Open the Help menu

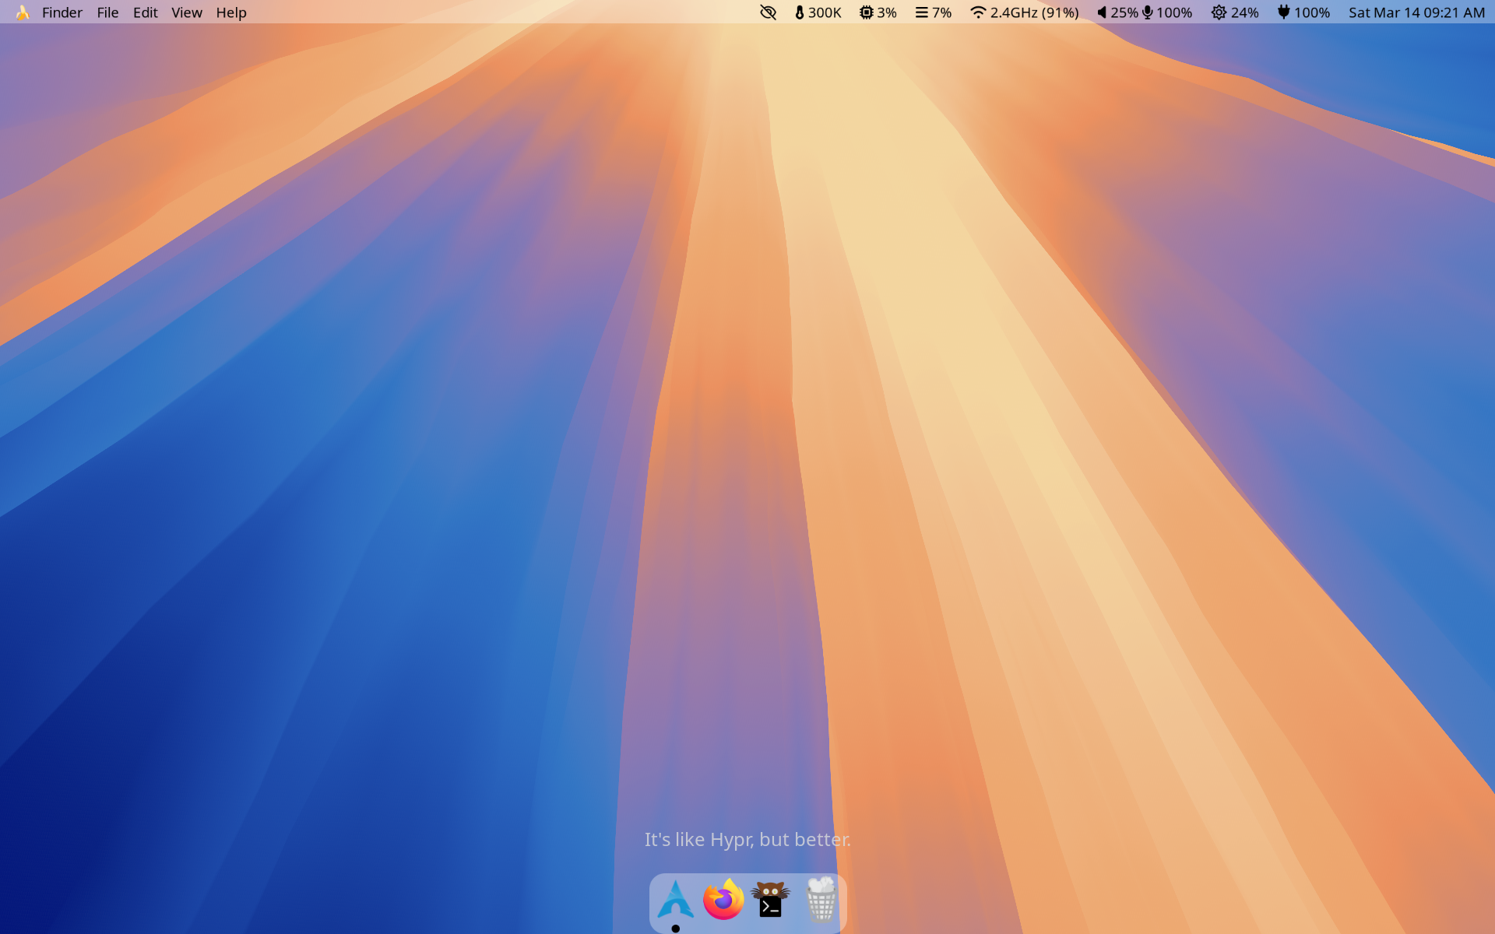pyautogui.click(x=231, y=12)
